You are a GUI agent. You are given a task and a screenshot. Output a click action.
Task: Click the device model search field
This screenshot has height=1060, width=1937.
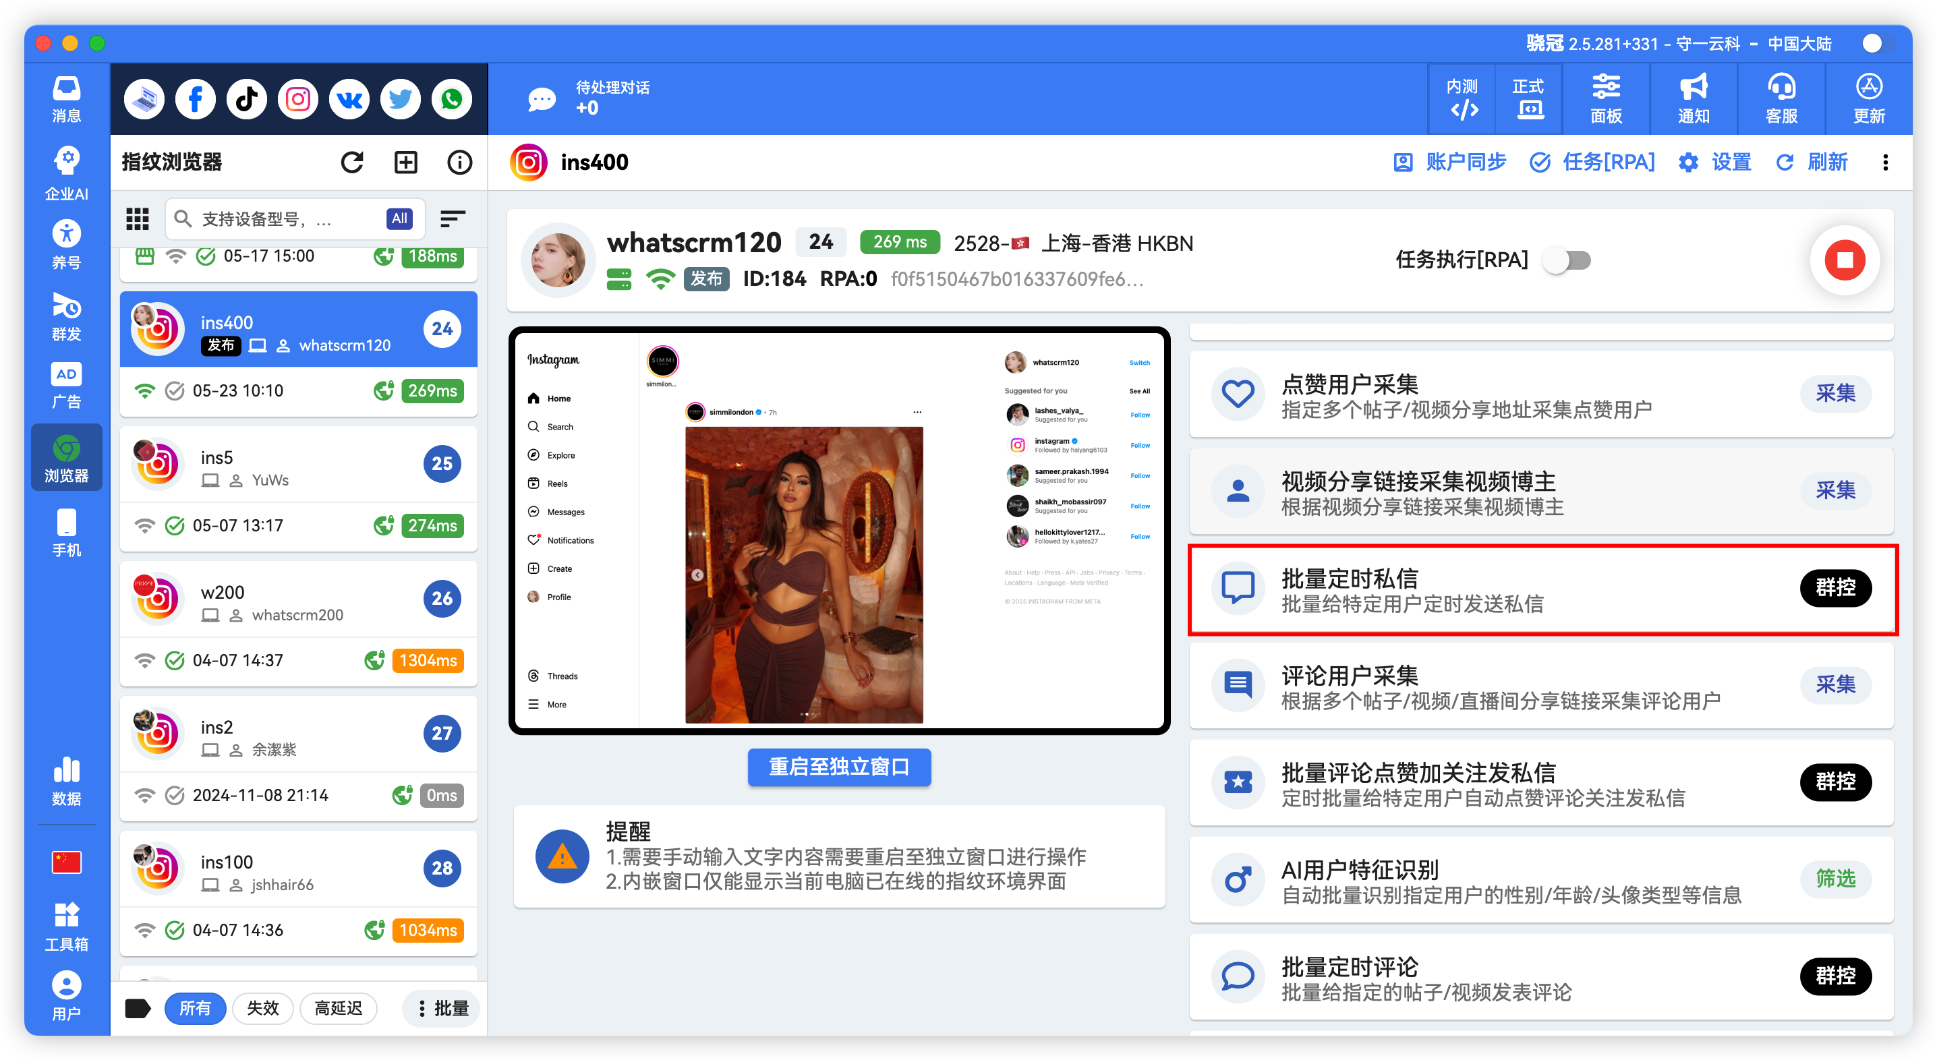pyautogui.click(x=279, y=218)
